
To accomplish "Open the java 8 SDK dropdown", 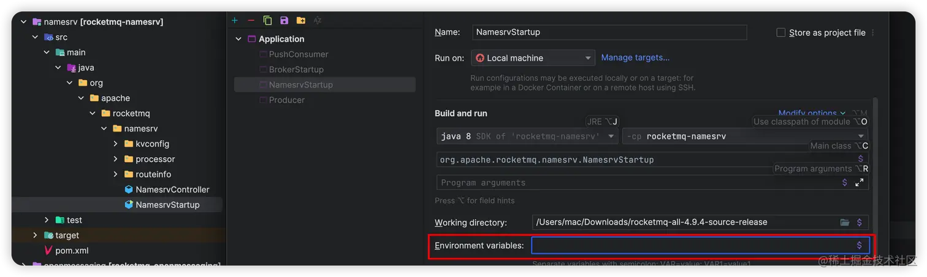I will [527, 136].
